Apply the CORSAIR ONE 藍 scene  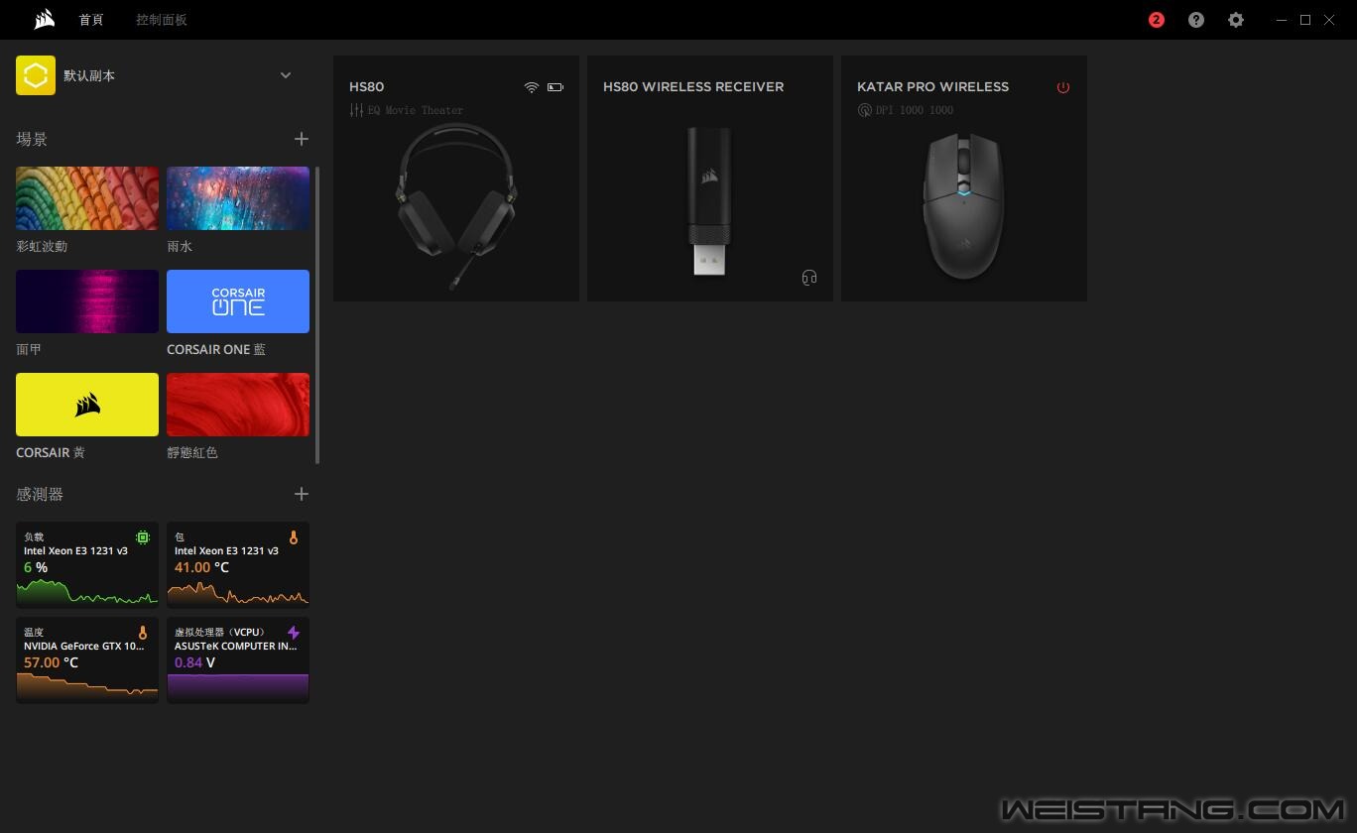click(x=238, y=301)
